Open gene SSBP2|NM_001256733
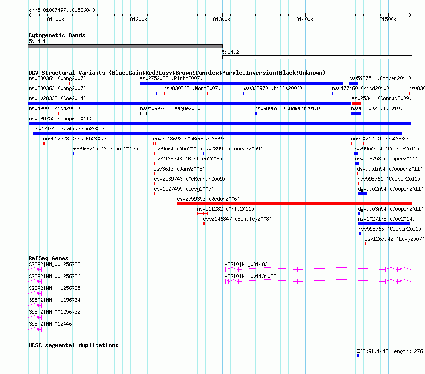 (x=54, y=264)
